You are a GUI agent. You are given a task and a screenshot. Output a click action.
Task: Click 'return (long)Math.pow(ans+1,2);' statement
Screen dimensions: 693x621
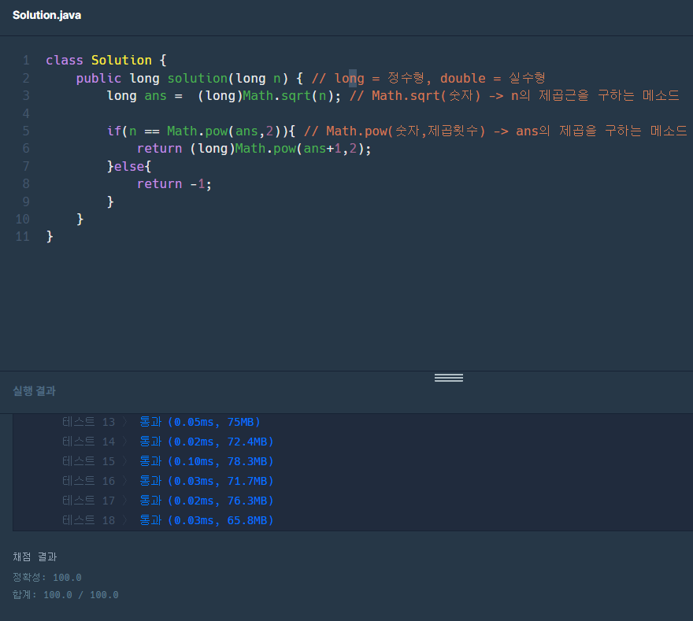click(x=254, y=149)
